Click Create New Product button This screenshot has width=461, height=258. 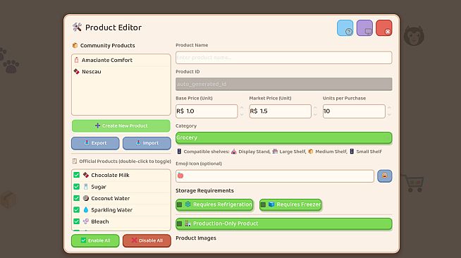pyautogui.click(x=121, y=125)
